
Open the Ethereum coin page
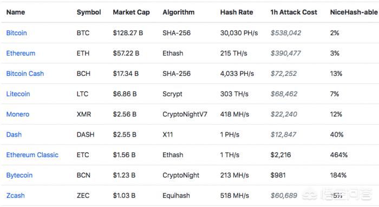pos(21,53)
